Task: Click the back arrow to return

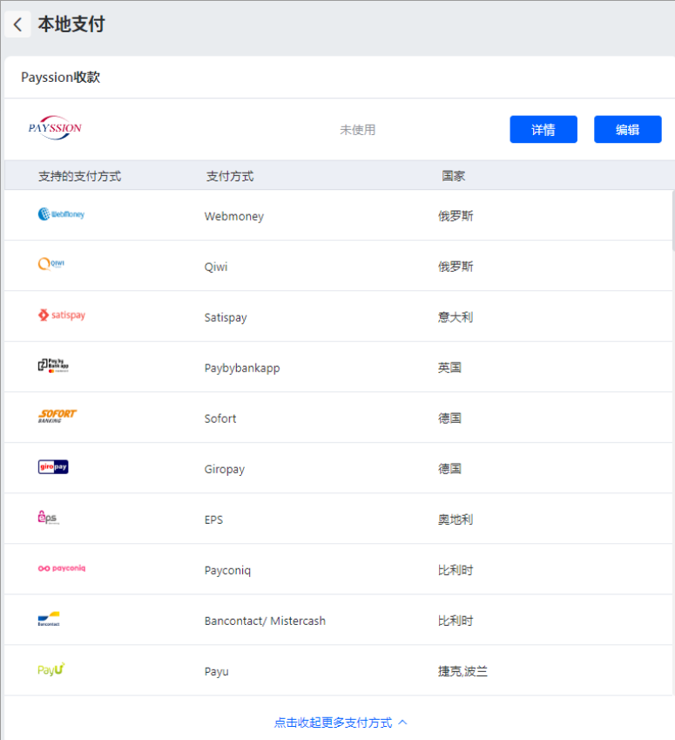Action: pyautogui.click(x=18, y=24)
